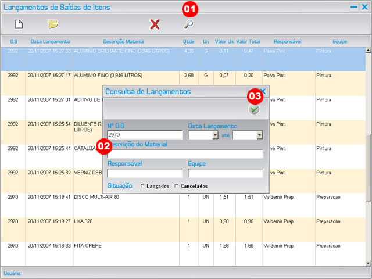
Task: Minimize the Lançamentos de Saídas window
Action: 353,8
